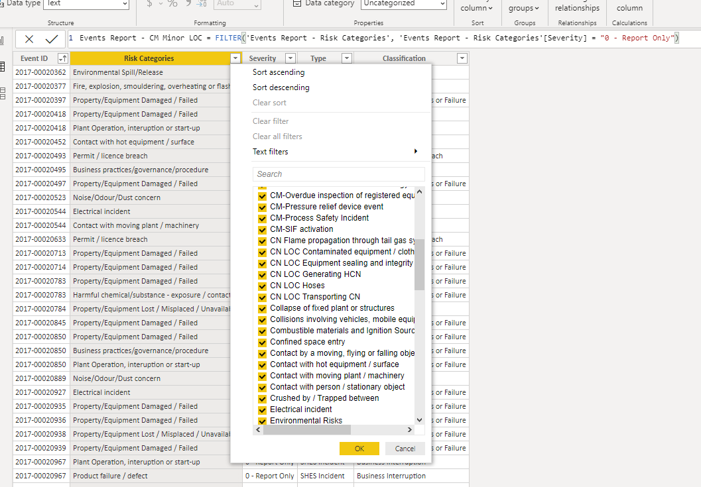Click the currency format dollar icon
Image resolution: width=701 pixels, height=487 pixels.
pyautogui.click(x=149, y=3)
